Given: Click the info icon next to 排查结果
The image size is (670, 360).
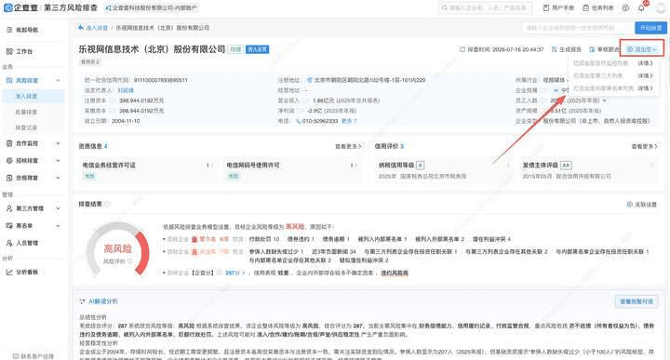Looking at the screenshot, I should point(107,204).
